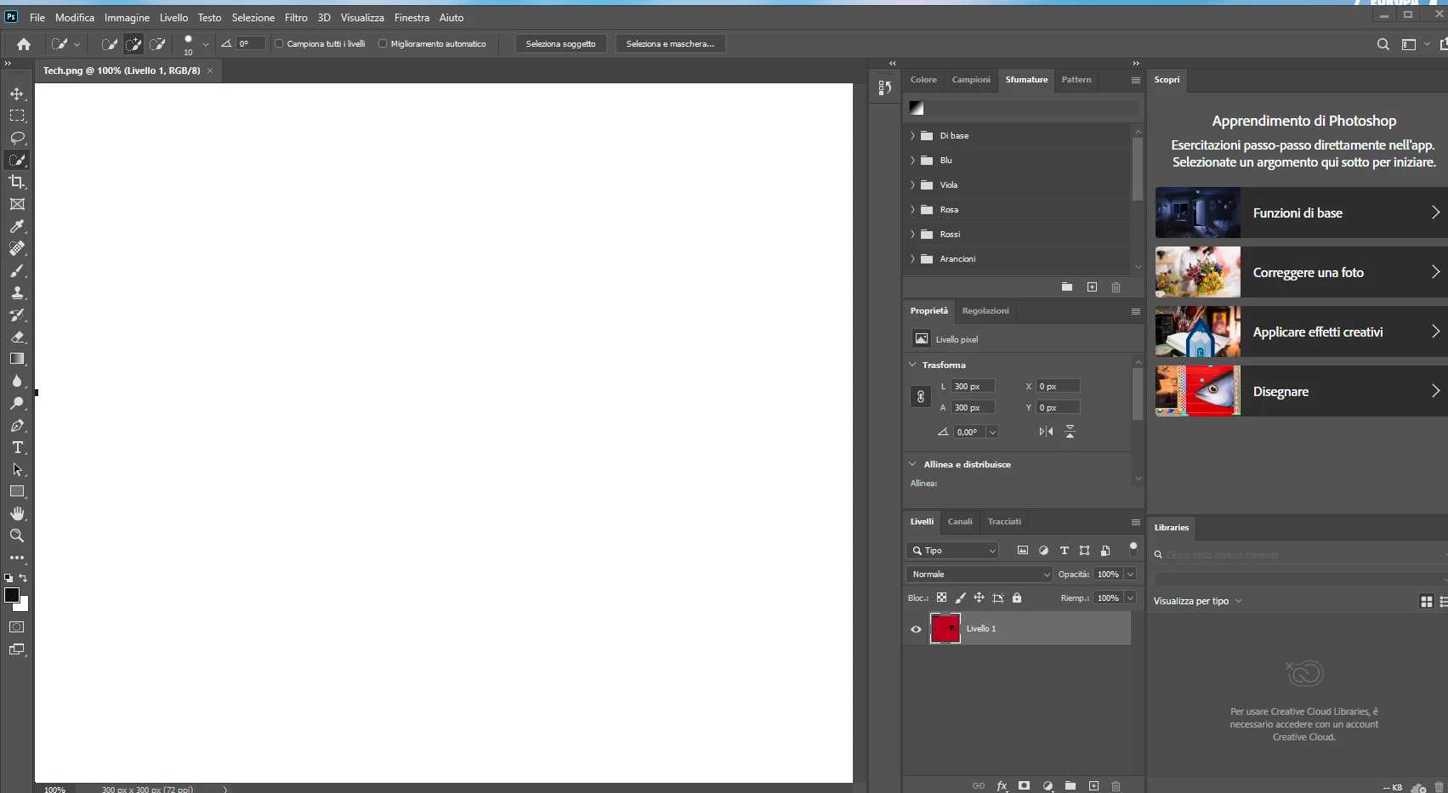This screenshot has width=1448, height=793.
Task: Select the Pen tool
Action: 17,425
